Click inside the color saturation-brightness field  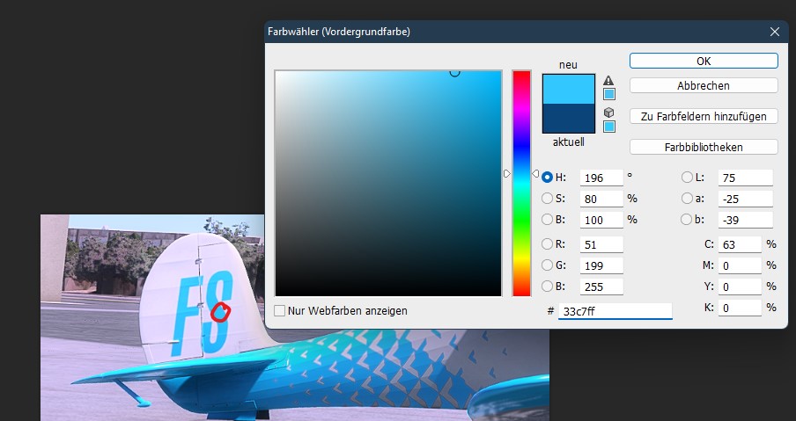[x=388, y=183]
